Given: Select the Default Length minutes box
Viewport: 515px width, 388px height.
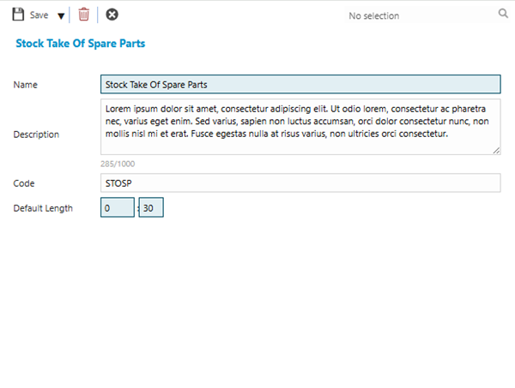Looking at the screenshot, I should (x=151, y=208).
